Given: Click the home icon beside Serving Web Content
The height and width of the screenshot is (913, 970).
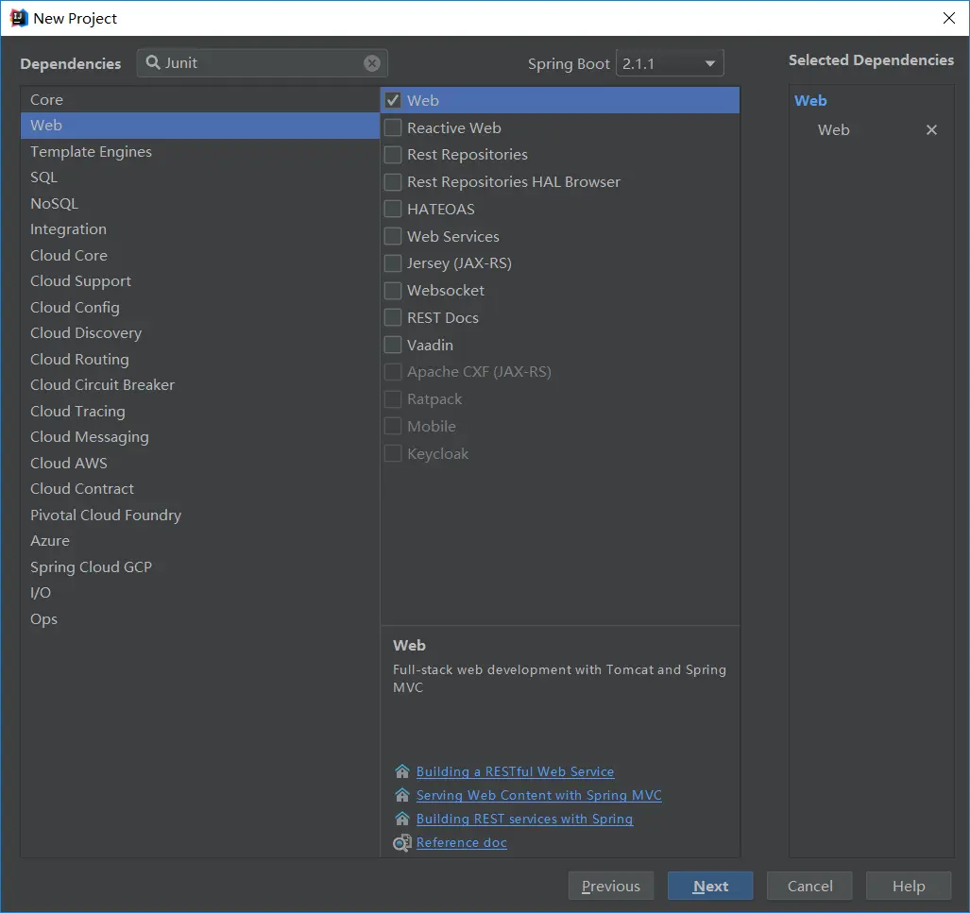Looking at the screenshot, I should (x=402, y=795).
